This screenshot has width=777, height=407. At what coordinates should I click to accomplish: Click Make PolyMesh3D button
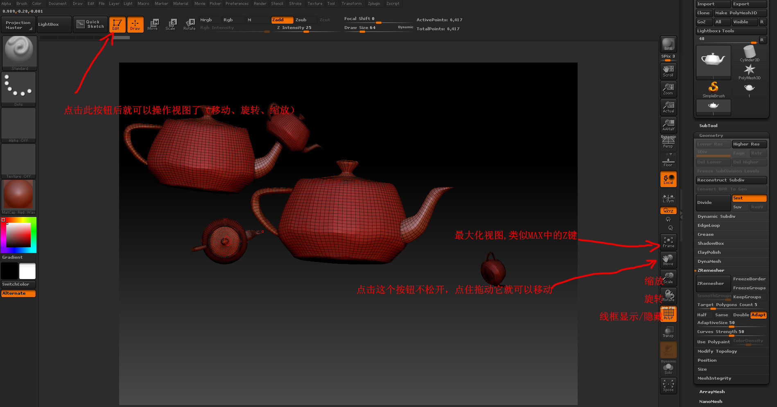point(741,13)
